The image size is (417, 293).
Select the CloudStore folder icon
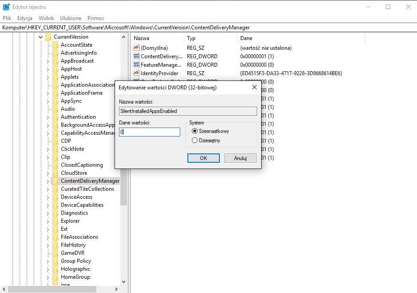[x=55, y=173]
